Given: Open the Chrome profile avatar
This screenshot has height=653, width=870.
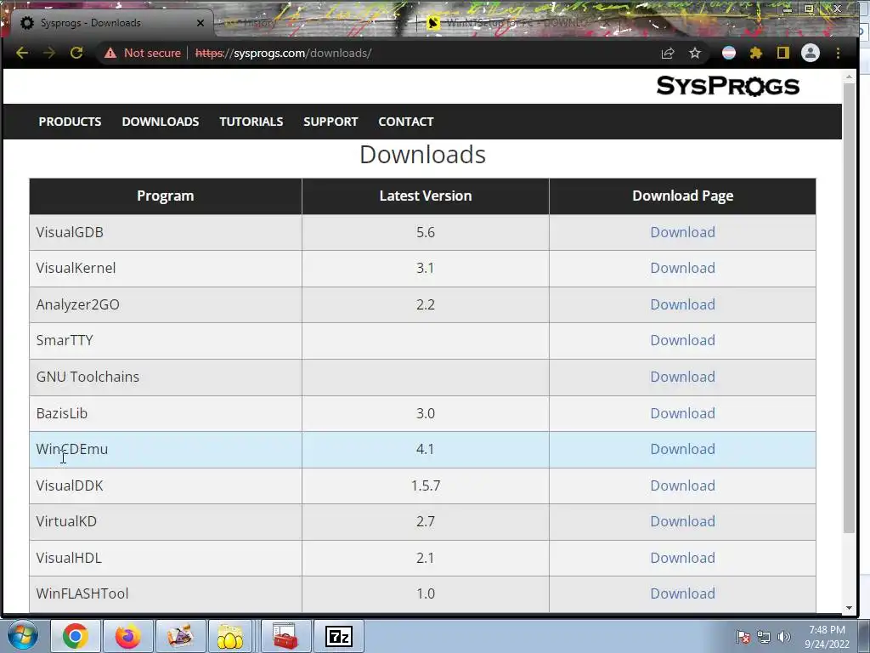Looking at the screenshot, I should (x=810, y=53).
